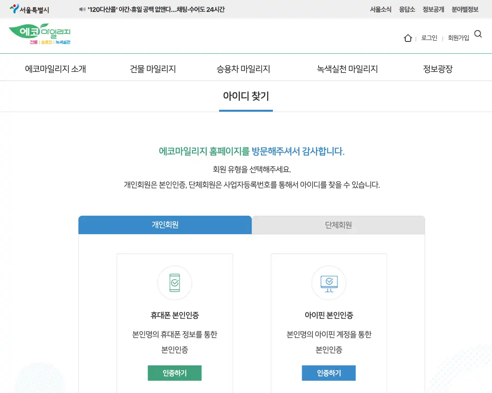The width and height of the screenshot is (492, 393).
Task: Click the i-PIN monitor icon
Action: (x=329, y=283)
